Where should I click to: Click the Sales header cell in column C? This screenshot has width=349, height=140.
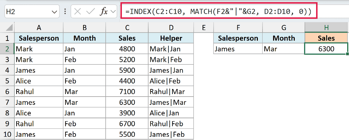(x=127, y=38)
